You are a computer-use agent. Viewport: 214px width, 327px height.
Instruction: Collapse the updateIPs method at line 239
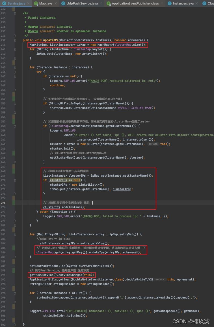coord(15,40)
